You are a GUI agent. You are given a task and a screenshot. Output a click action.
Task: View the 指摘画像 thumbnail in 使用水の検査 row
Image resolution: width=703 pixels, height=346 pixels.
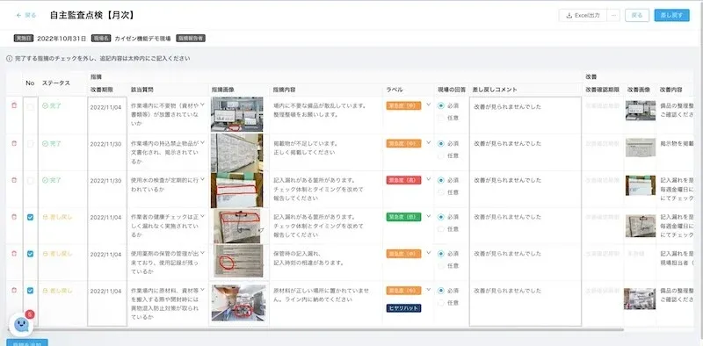coord(237,190)
